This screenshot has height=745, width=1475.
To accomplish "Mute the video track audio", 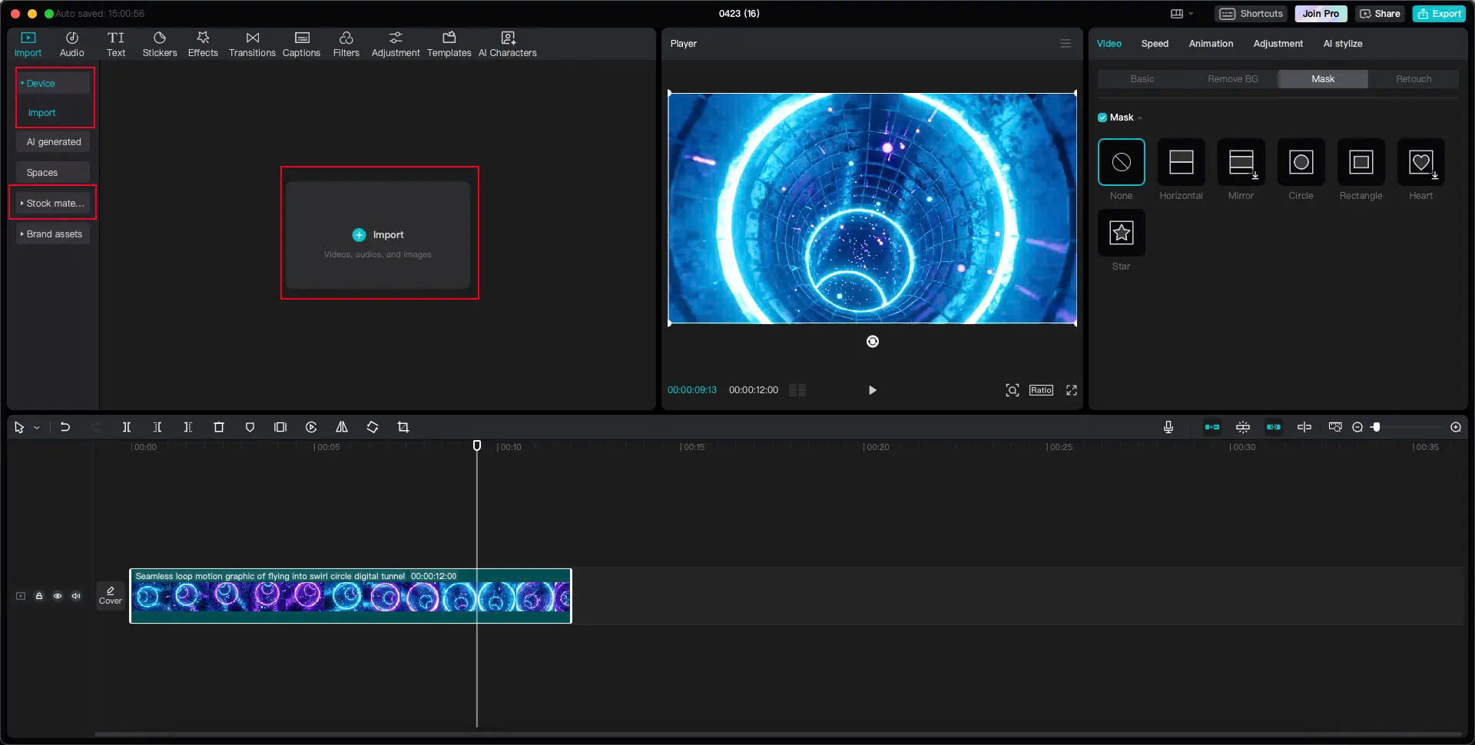I will [x=76, y=596].
